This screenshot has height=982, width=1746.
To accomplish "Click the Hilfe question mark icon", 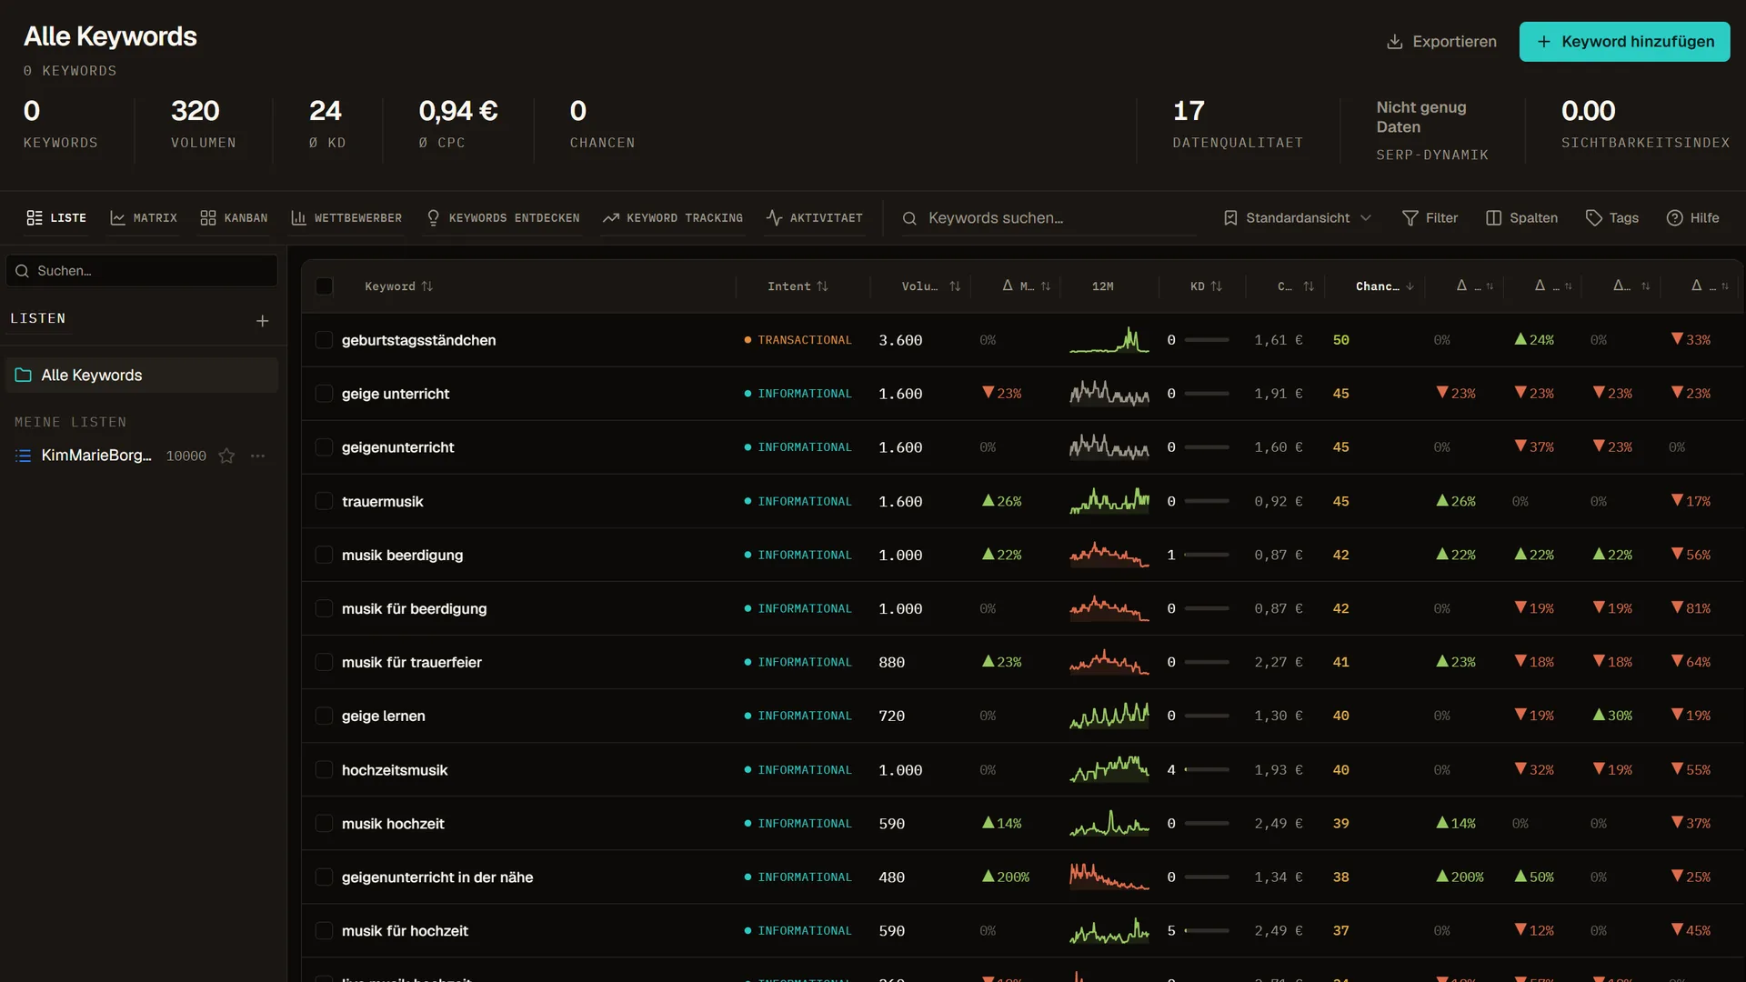I will pos(1675,218).
